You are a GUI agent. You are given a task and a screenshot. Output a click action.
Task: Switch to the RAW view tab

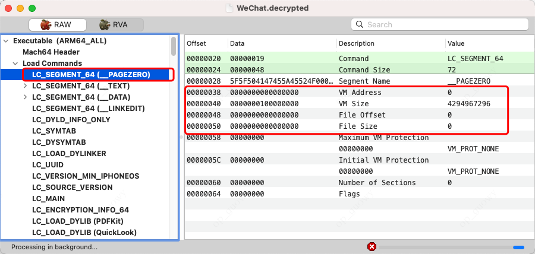(57, 25)
